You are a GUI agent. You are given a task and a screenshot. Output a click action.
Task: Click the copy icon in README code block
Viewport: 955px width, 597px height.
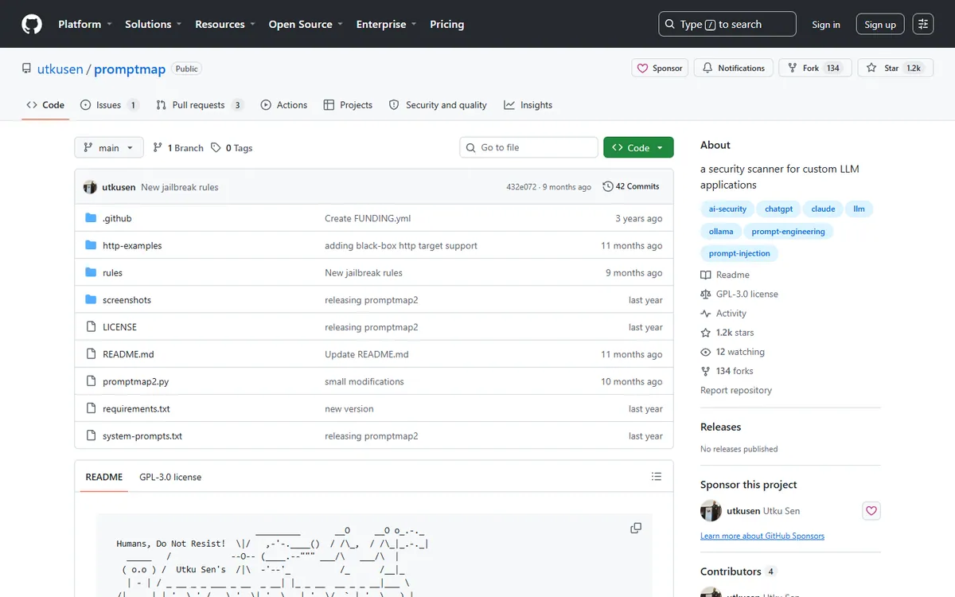[x=636, y=528]
